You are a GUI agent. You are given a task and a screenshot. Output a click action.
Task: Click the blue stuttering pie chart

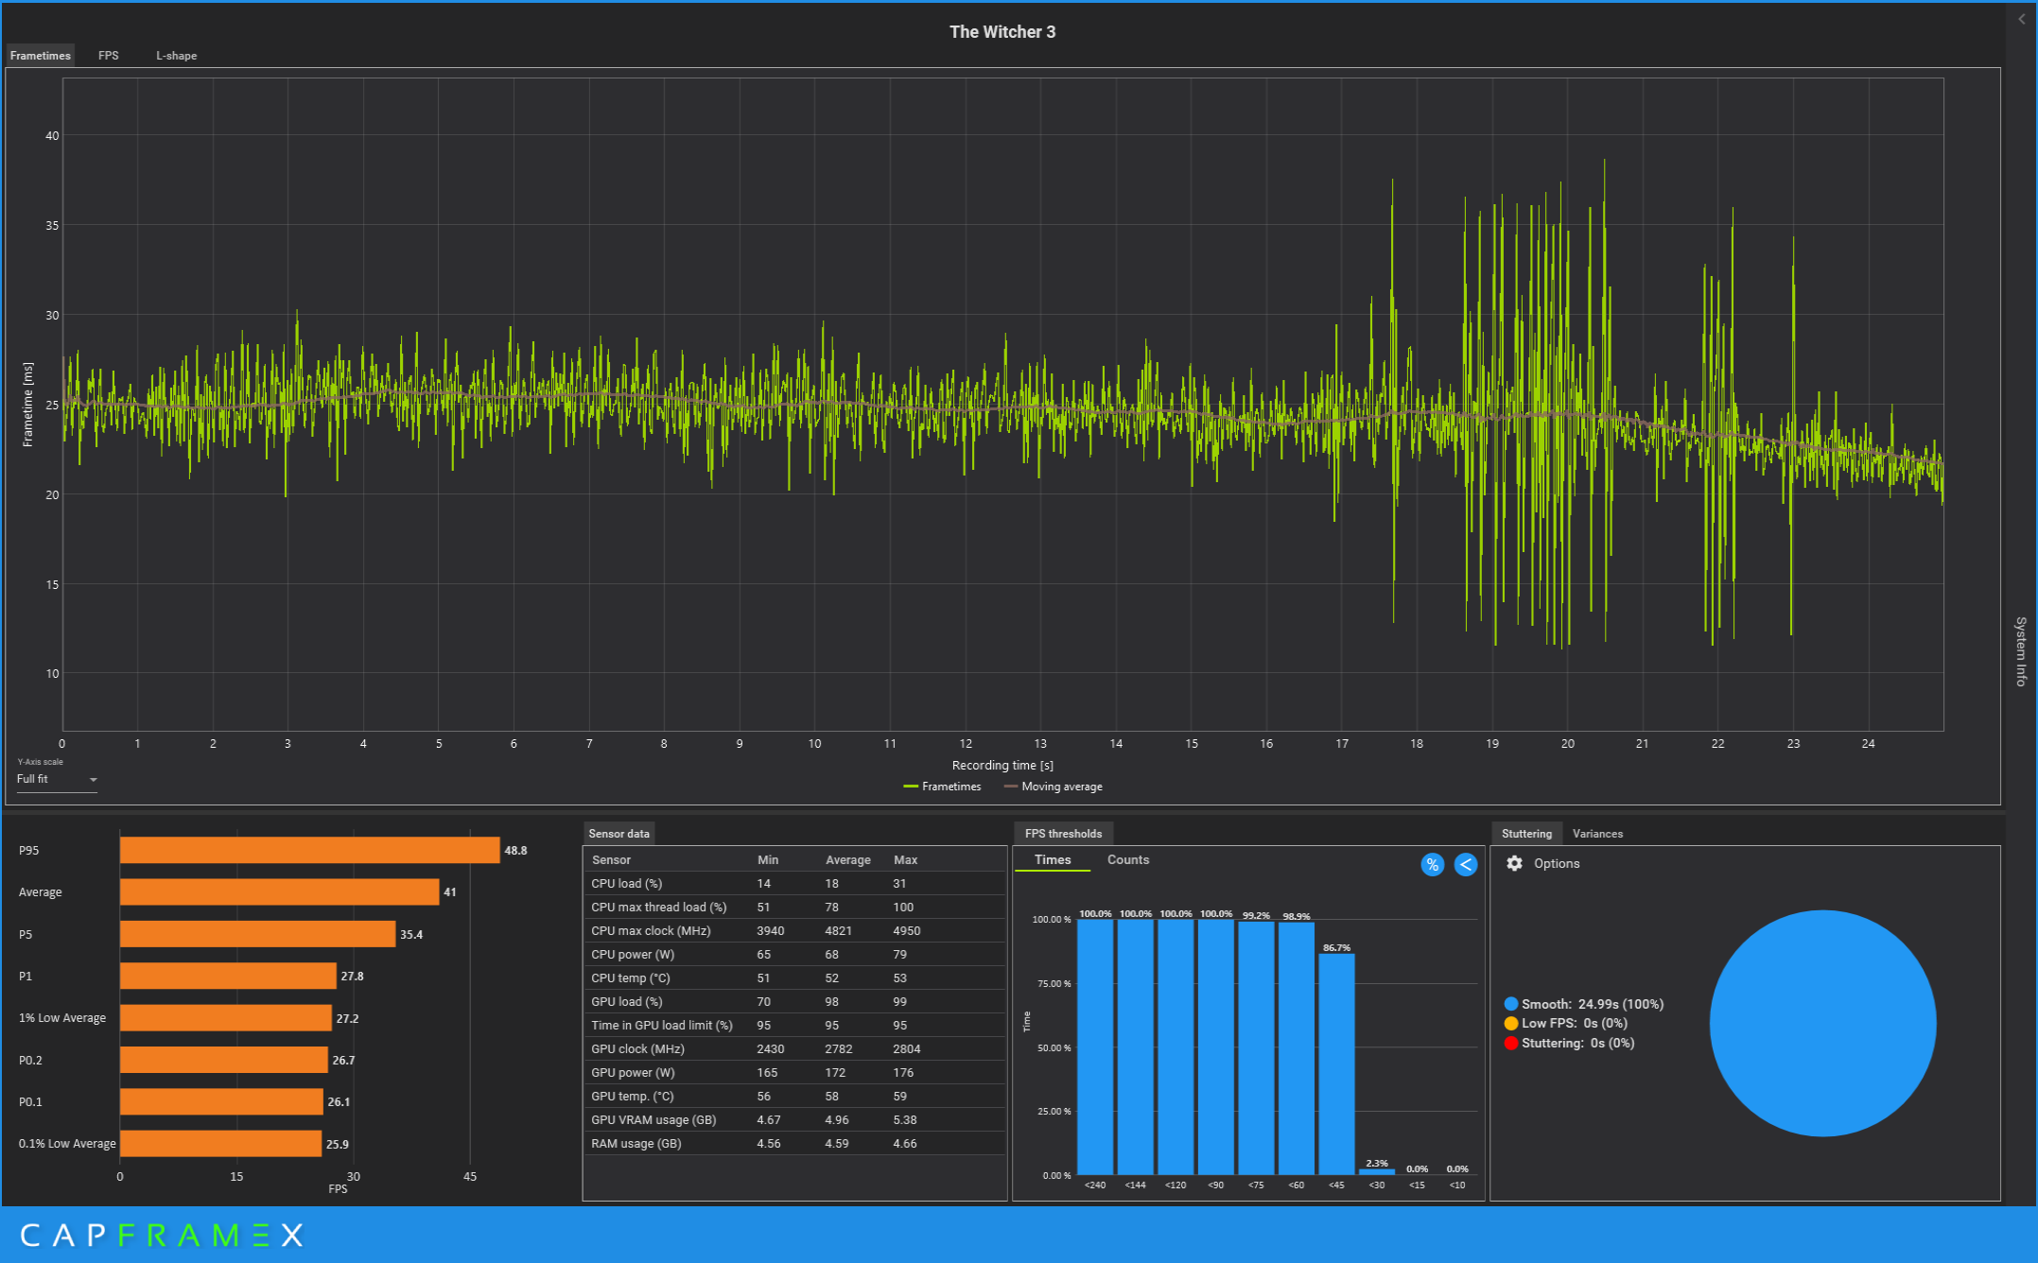[x=1822, y=1023]
